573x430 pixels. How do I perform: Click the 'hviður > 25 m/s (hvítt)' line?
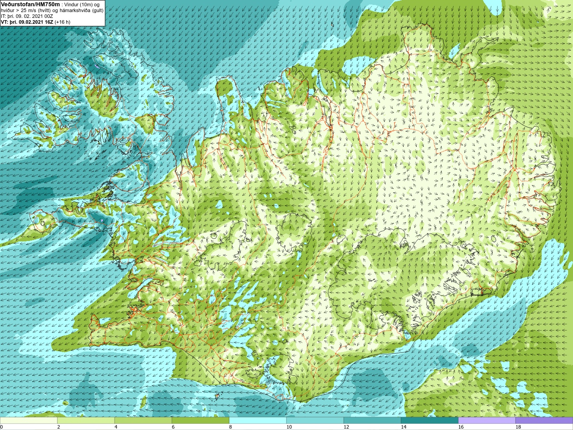(x=27, y=10)
